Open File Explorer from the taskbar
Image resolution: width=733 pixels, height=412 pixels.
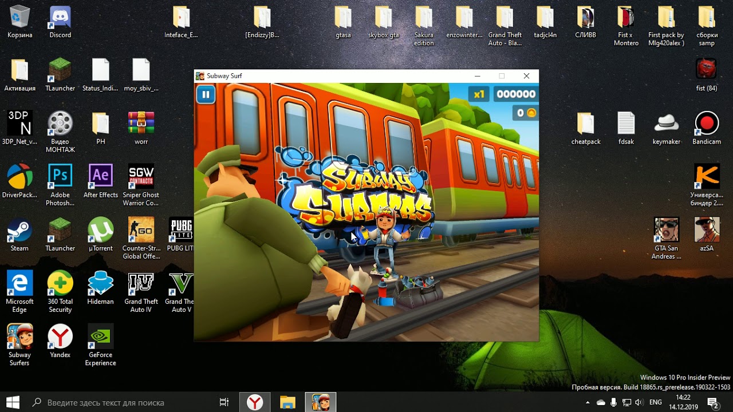[287, 402]
